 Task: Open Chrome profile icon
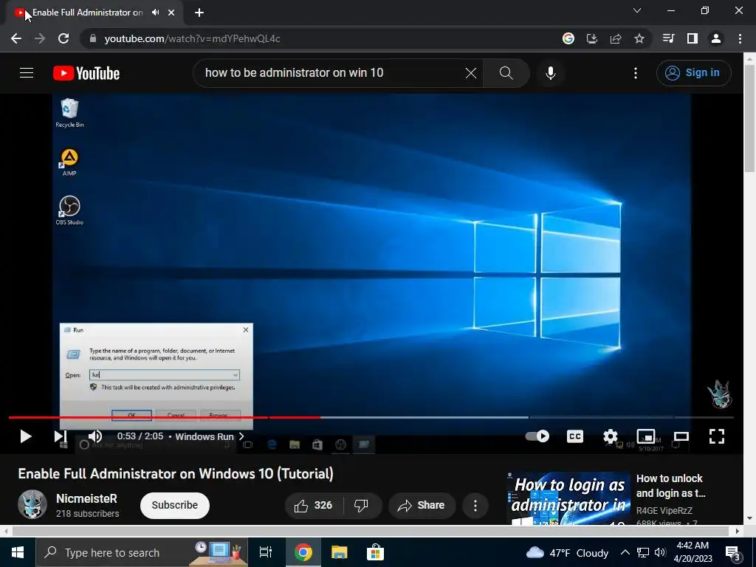[716, 38]
